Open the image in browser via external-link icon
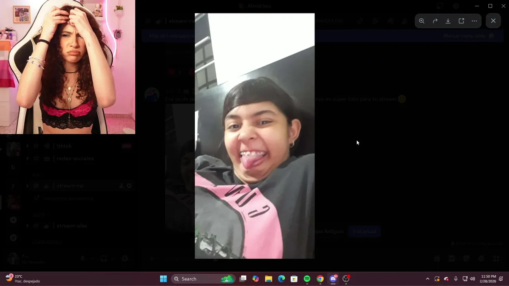The height and width of the screenshot is (286, 509). (x=461, y=21)
